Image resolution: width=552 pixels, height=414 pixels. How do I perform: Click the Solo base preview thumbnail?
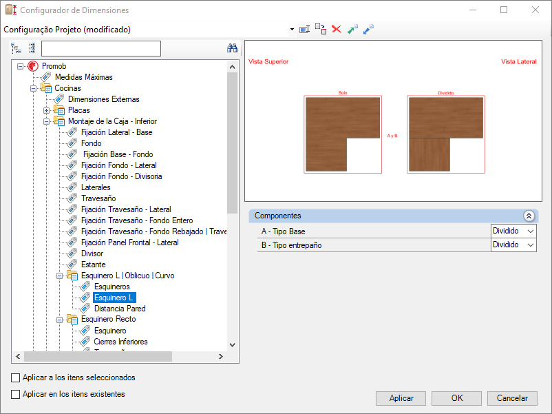[x=343, y=134]
